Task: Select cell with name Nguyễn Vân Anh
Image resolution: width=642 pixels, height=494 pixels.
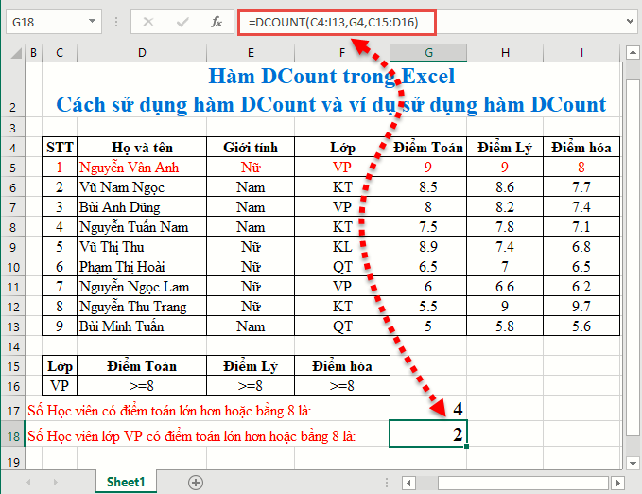Action: click(142, 168)
